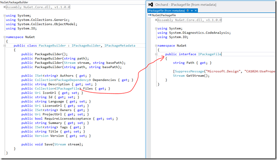This screenshot has height=160, width=277.
Task: Close the IPackageFile [from metadata] tab
Action: (196, 11)
